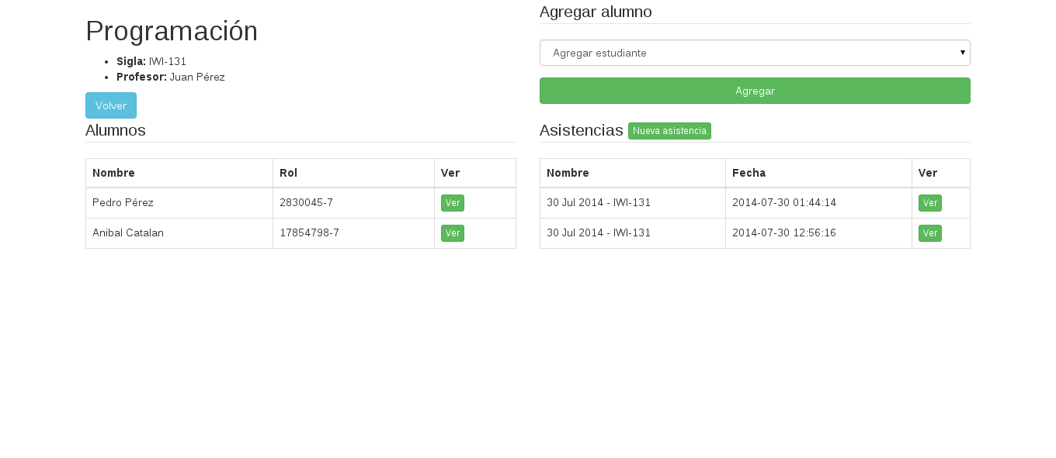Click the Pedro Pérez name cell
The width and height of the screenshot is (1056, 458).
pos(179,203)
